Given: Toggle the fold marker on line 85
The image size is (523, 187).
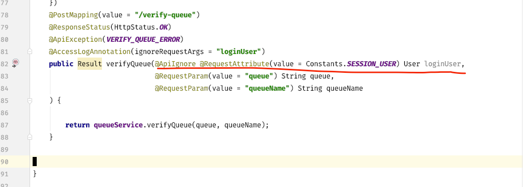Looking at the screenshot, I should click(30, 100).
